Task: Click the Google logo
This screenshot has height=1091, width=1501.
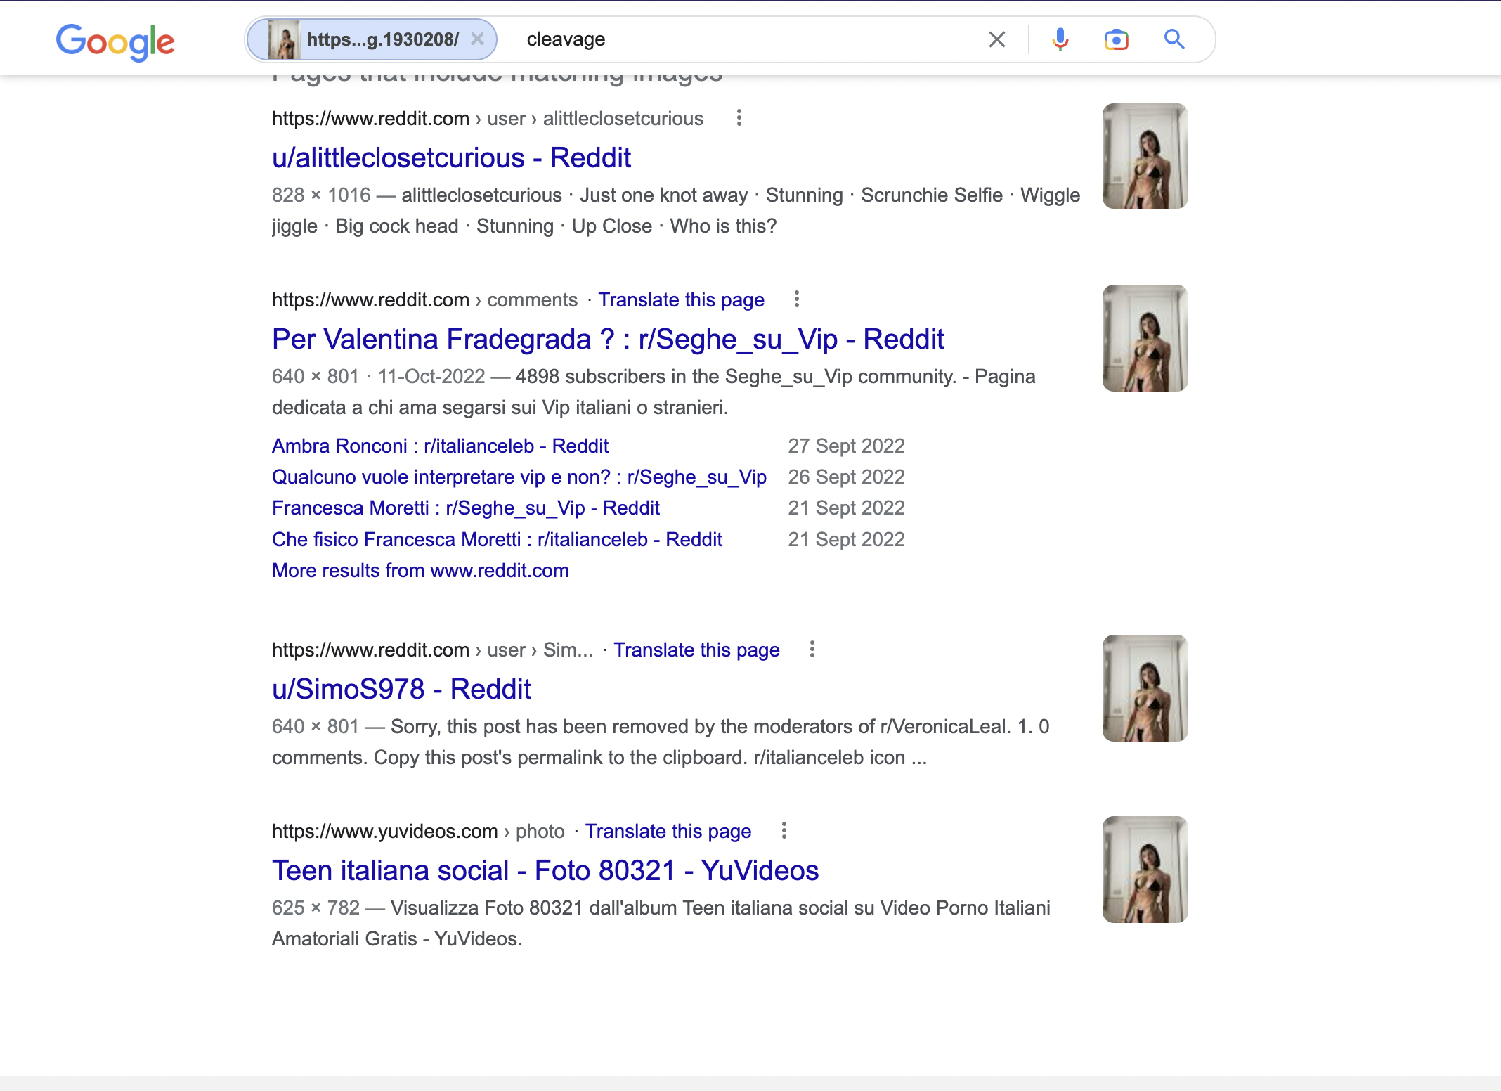Action: pos(115,41)
